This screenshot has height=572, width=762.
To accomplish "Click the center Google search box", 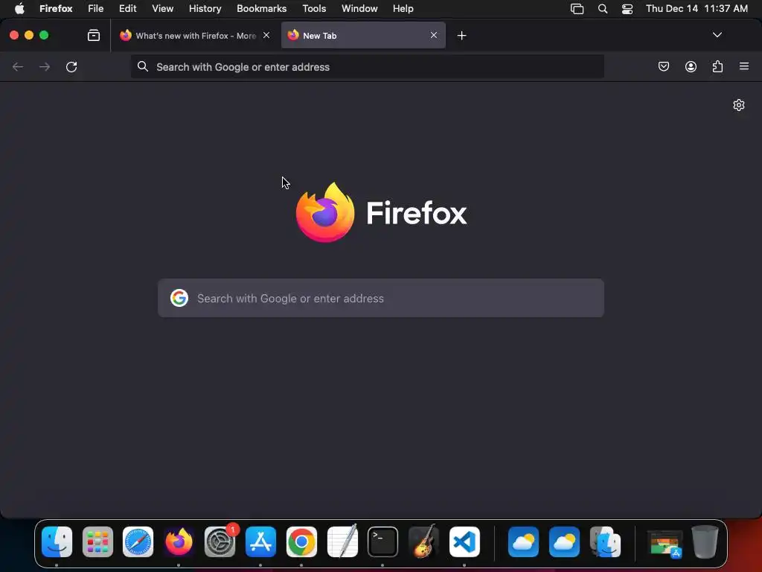I will pos(381,298).
